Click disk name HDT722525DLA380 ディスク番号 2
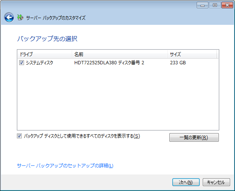Screen dimensions: 235x191 tap(109, 63)
